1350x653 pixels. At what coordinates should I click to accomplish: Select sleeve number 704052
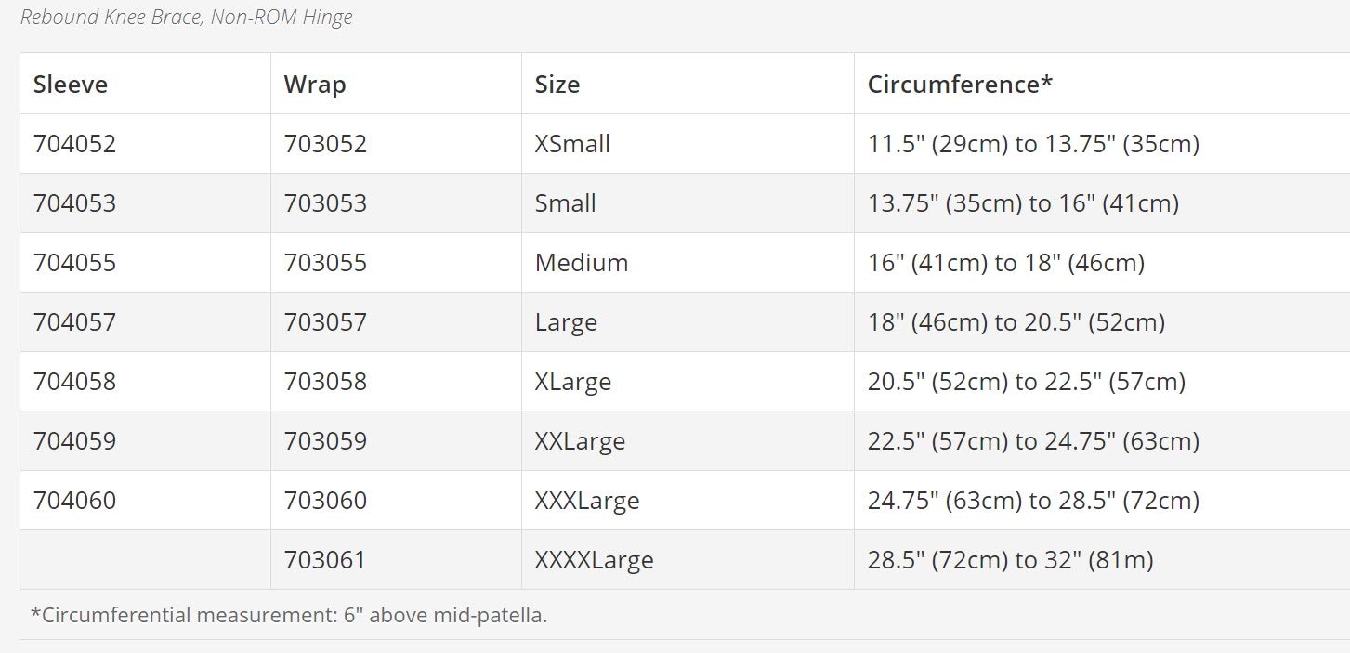[x=75, y=144]
